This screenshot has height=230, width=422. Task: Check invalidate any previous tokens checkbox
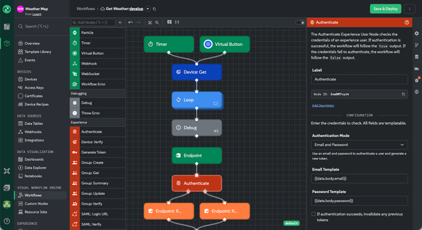pos(313,214)
